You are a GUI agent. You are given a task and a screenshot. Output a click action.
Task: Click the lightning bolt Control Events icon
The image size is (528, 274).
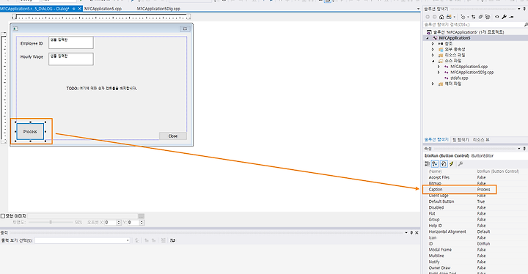(452, 164)
